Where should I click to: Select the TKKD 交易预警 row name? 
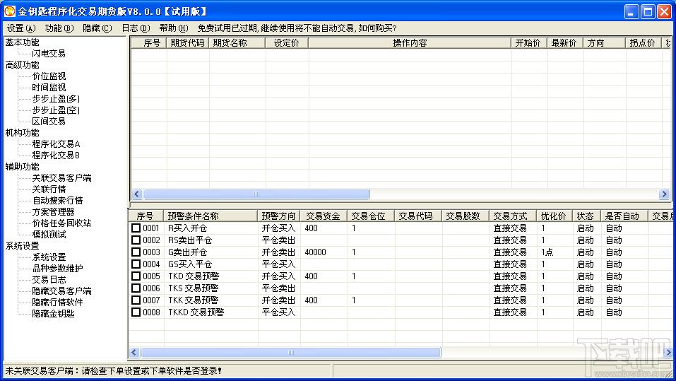pos(196,312)
